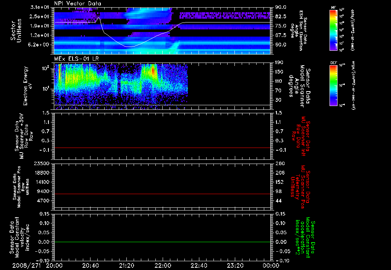This screenshot has width=391, height=270.
Task: Click the Electron Energy eV axis title
Action: point(27,86)
